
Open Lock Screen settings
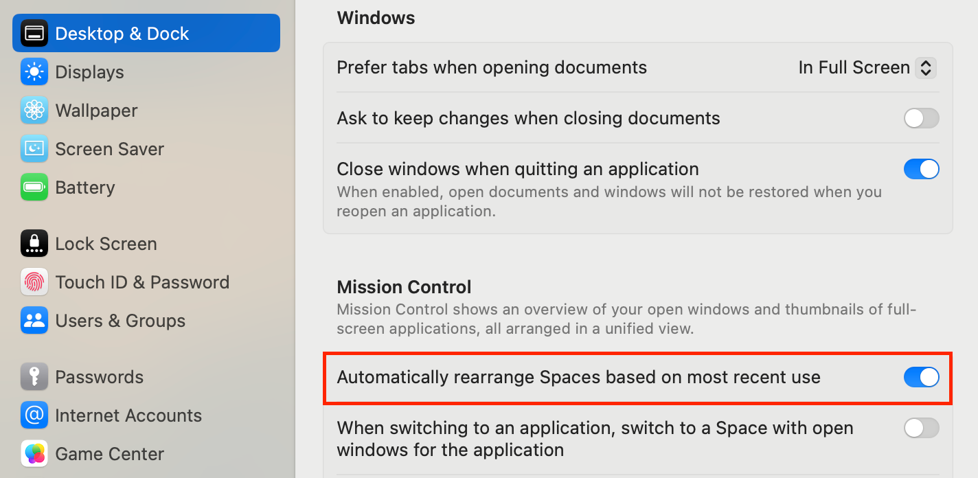click(x=146, y=243)
